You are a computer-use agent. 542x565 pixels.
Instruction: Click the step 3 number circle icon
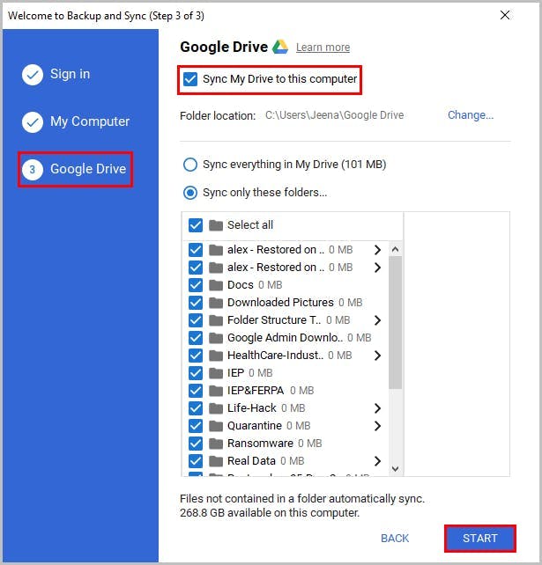(33, 169)
